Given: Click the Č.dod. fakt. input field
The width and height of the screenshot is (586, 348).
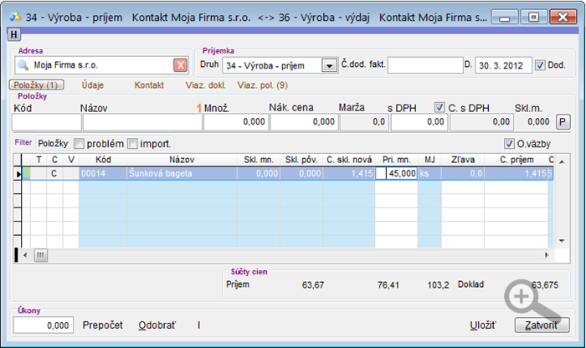Looking at the screenshot, I should [x=424, y=65].
